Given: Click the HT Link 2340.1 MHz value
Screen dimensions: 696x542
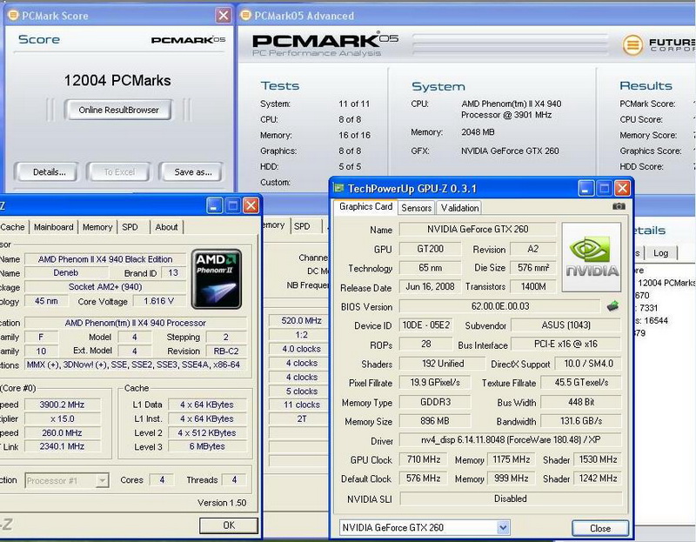Looking at the screenshot, I should coord(62,446).
